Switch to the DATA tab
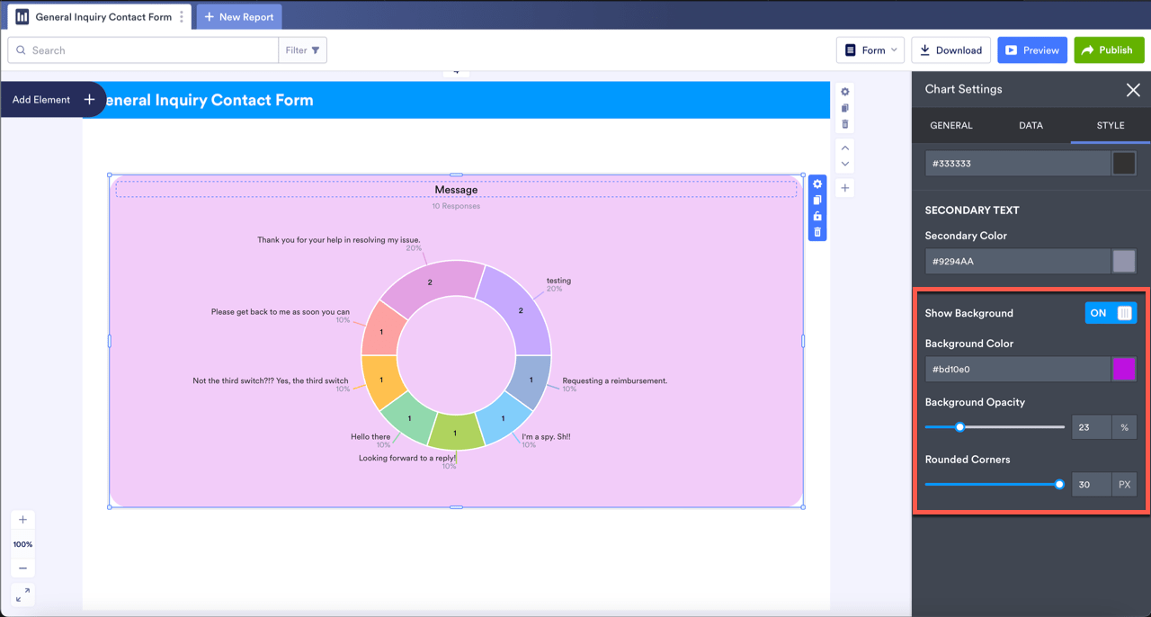Image resolution: width=1151 pixels, height=617 pixels. [x=1031, y=126]
